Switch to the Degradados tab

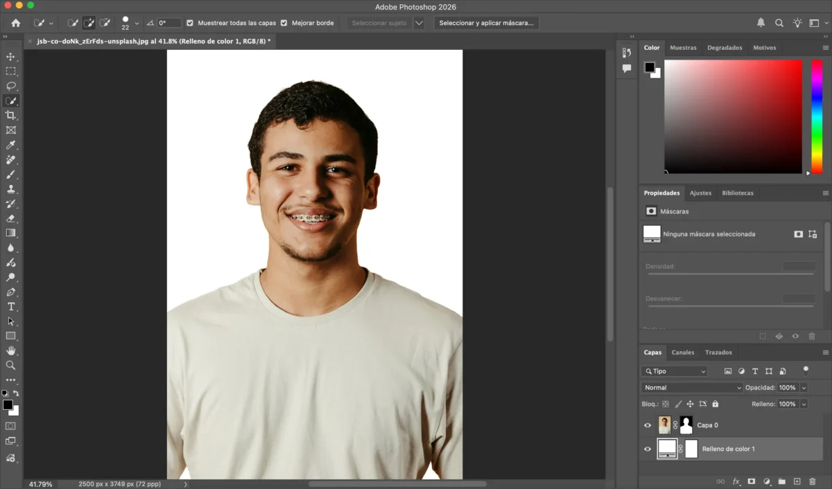coord(725,48)
